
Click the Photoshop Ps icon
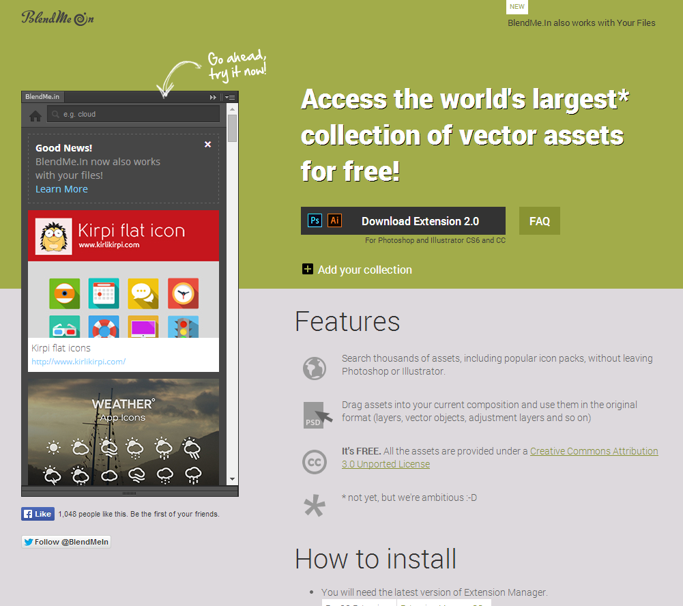pos(315,220)
